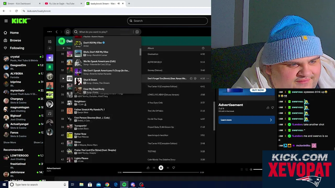Select 'Bitch, Don't Kill My Vibe' song result
The height and width of the screenshot is (188, 335).
(x=107, y=53)
